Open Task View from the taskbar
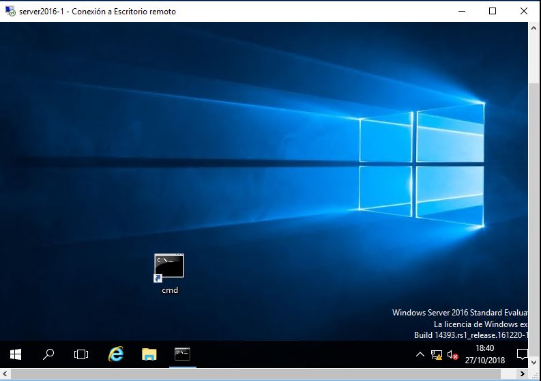Image resolution: width=541 pixels, height=381 pixels. 81,354
